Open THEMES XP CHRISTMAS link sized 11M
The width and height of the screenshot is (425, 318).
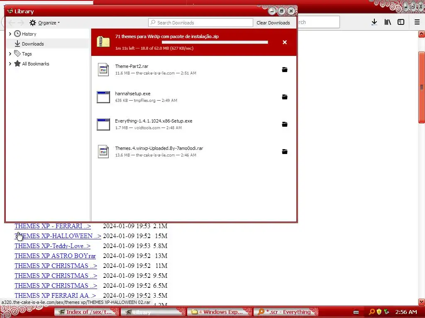tap(56, 266)
